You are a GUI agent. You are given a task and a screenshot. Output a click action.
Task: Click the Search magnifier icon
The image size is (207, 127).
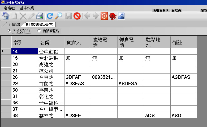(58, 16)
